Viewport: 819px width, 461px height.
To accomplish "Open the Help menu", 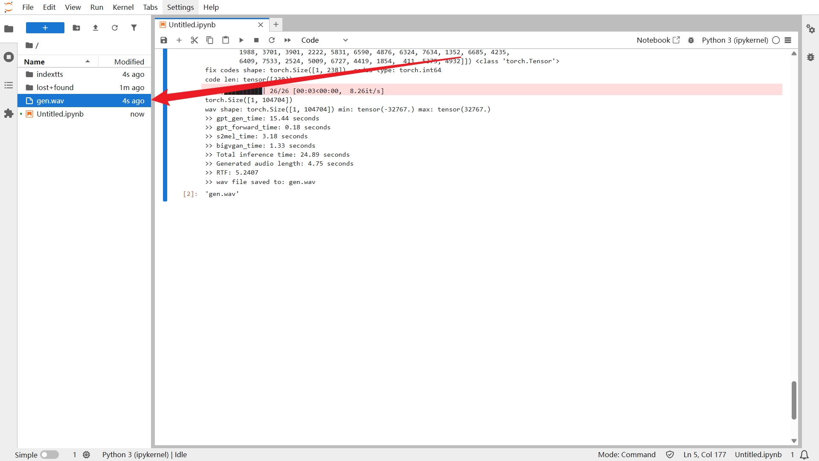I will pos(211,7).
